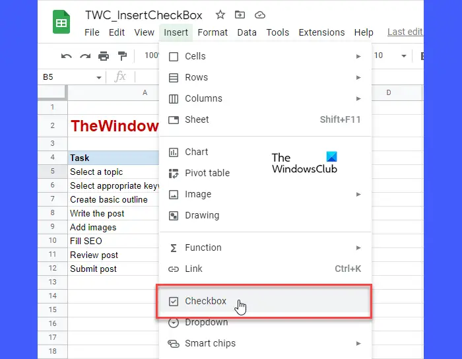The width and height of the screenshot is (462, 359).
Task: Choose Pivot table from the Insert menu
Action: [265, 173]
